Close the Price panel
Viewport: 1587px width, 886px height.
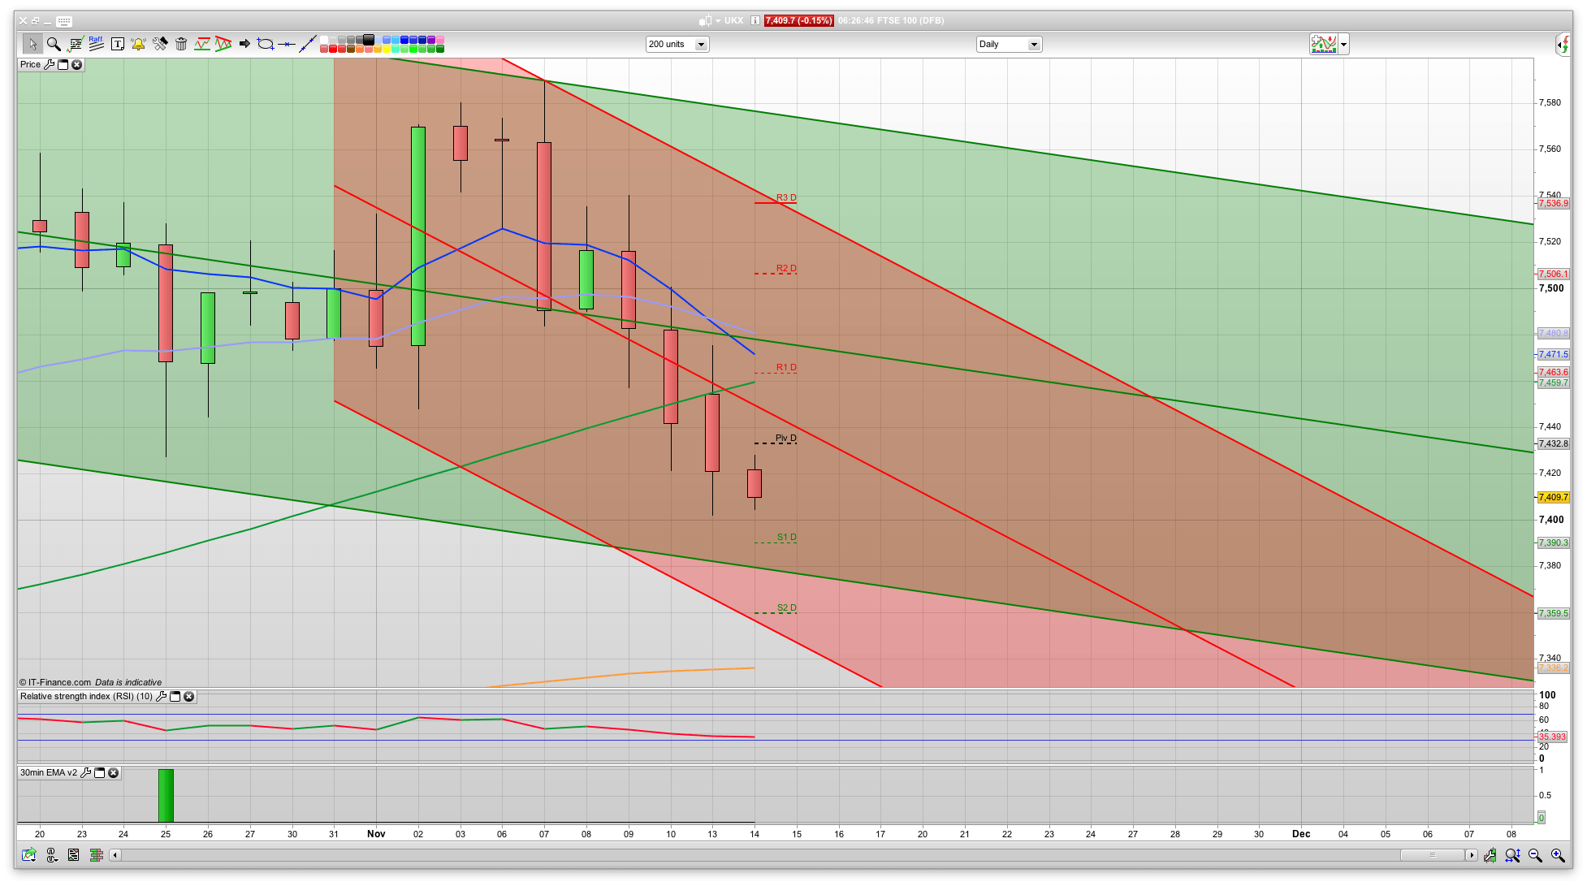[76, 64]
